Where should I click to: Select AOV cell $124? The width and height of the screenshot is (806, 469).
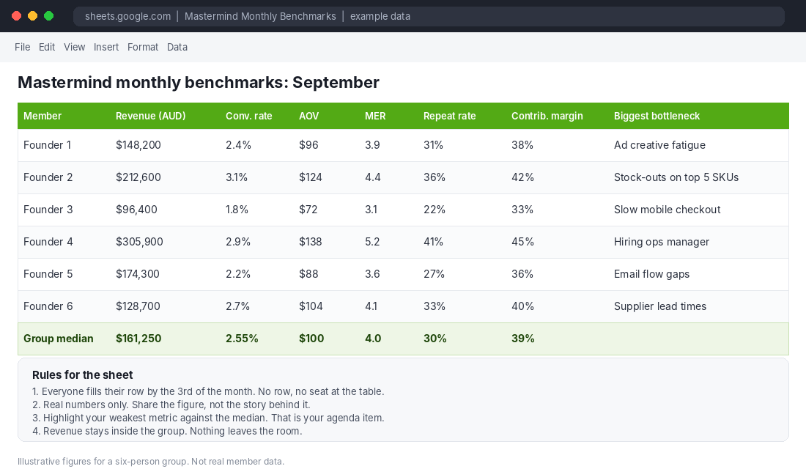311,177
